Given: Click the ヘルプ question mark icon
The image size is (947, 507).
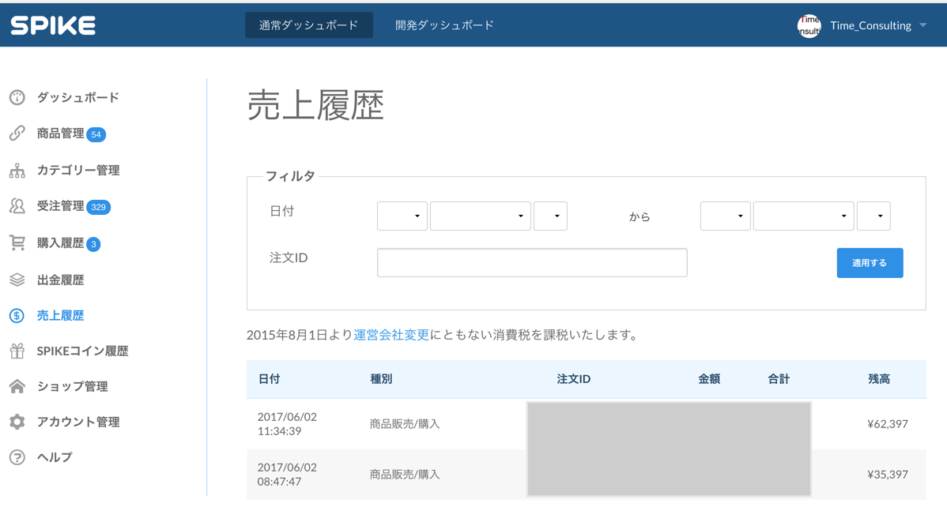Looking at the screenshot, I should pos(17,457).
